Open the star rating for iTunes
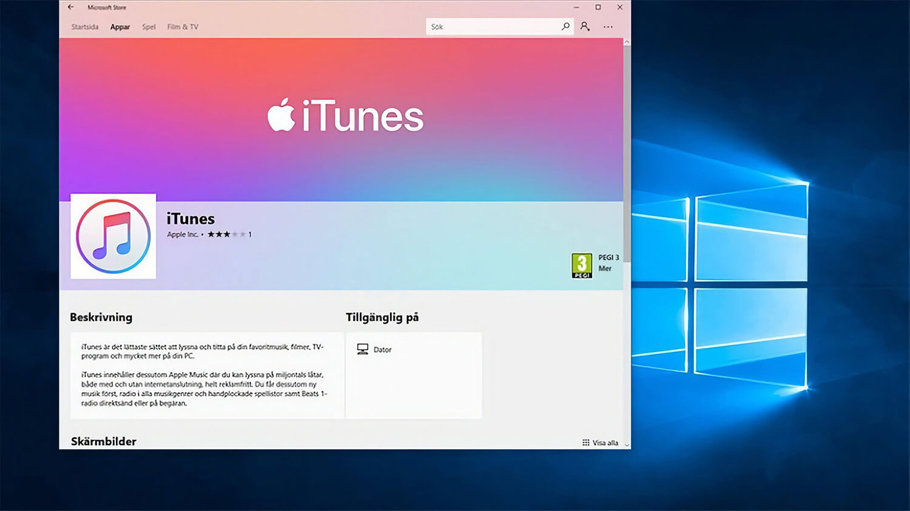Screen dimensions: 910x511 click(x=227, y=235)
